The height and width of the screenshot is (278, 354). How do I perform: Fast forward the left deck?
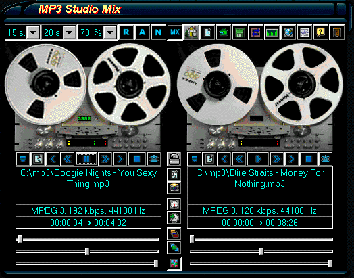pos(105,159)
